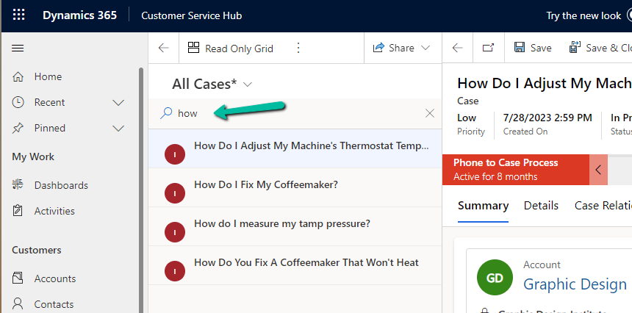632x313 pixels.
Task: Open the Graphic Design account link
Action: 575,284
